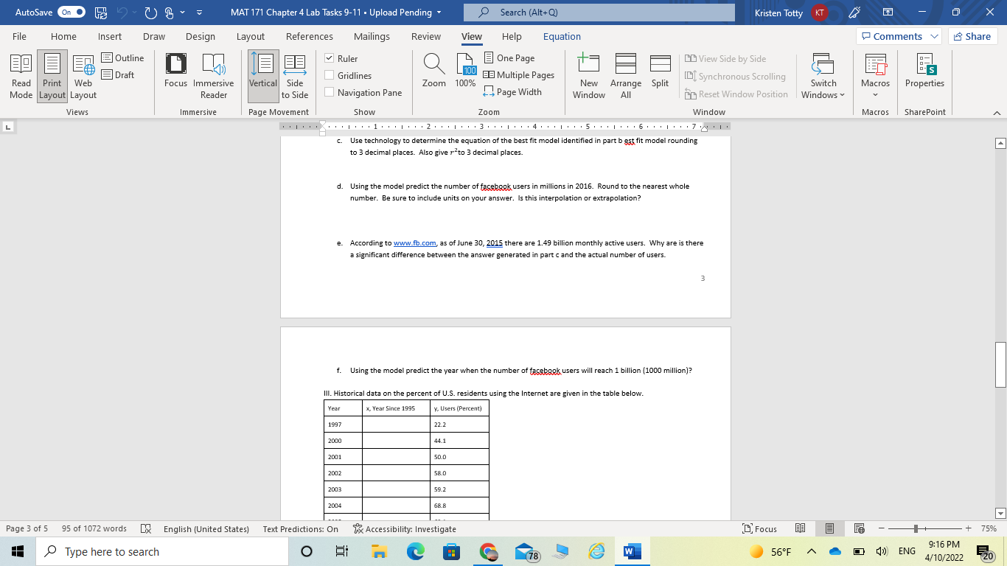
Task: Set zoom to 100%
Action: click(464, 75)
